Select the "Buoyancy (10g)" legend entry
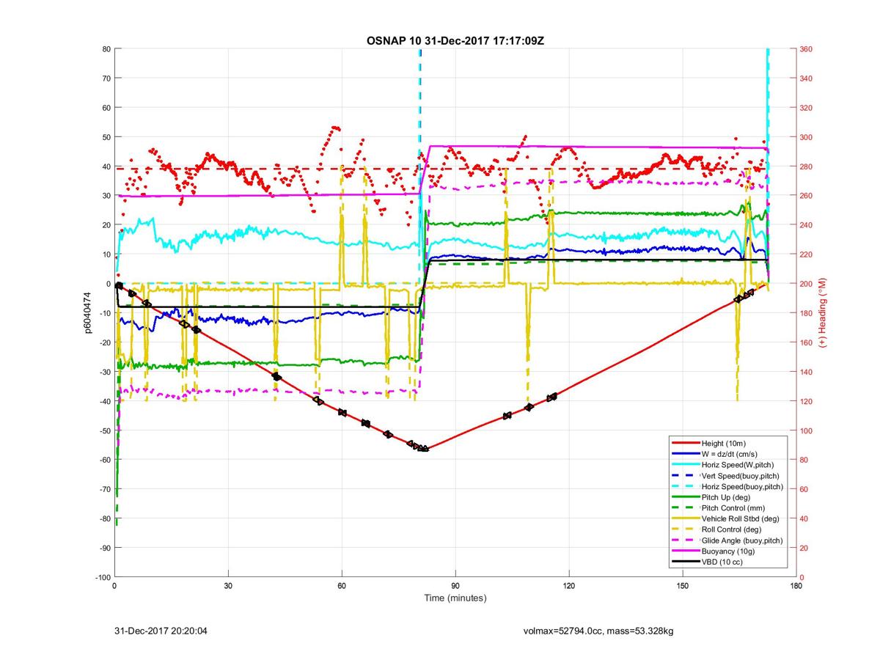The height and width of the screenshot is (649, 880). 728,551
